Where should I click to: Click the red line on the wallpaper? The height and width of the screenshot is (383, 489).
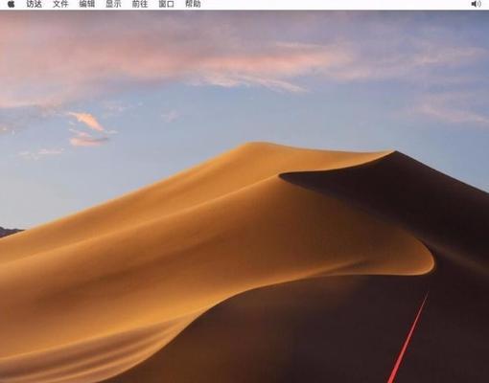(x=408, y=338)
